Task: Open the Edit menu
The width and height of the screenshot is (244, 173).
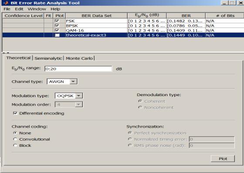Action: (19, 9)
